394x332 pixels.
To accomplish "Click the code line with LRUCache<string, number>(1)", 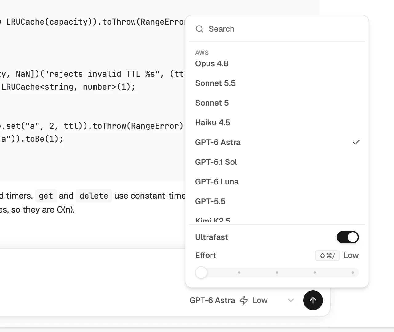I will 68,87.
